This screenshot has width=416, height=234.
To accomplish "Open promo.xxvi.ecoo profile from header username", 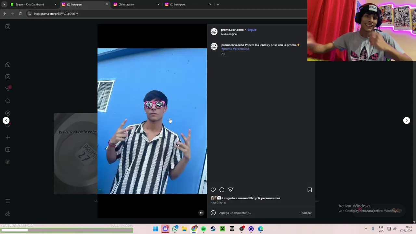I will pos(232,30).
